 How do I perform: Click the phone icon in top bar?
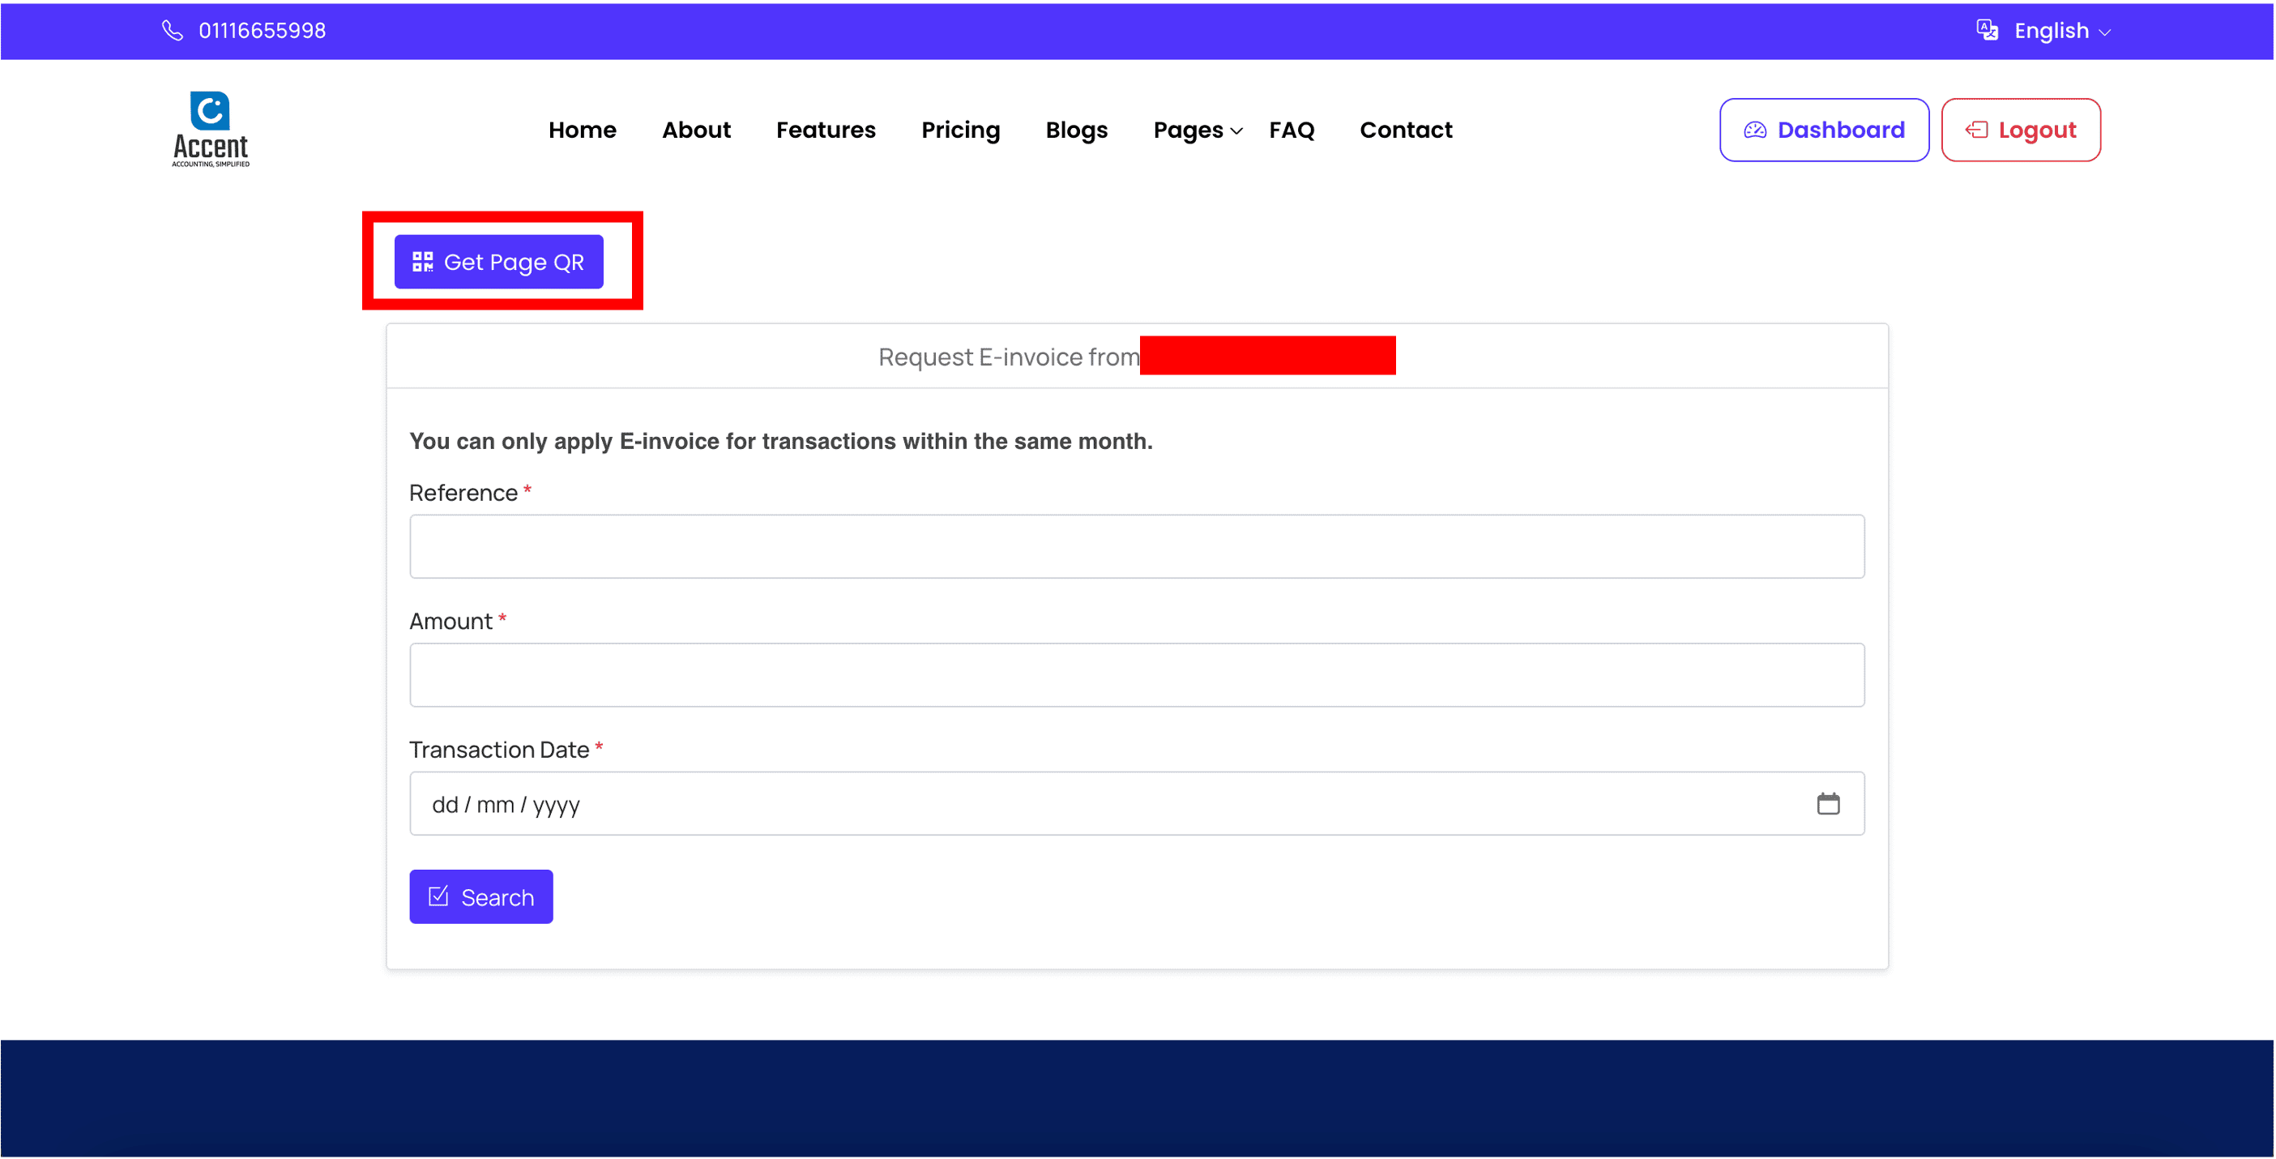click(x=173, y=31)
